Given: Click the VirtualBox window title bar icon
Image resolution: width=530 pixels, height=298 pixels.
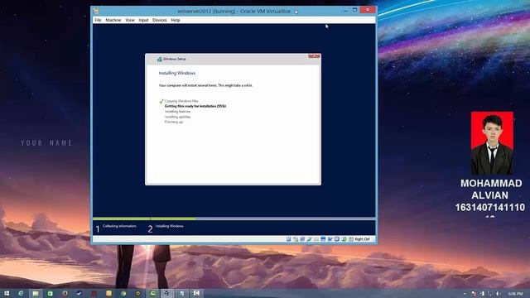Looking at the screenshot, I should coord(96,11).
